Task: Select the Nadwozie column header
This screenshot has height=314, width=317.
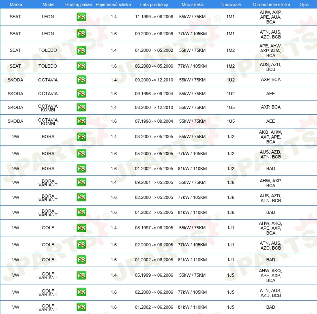Action: [231, 4]
